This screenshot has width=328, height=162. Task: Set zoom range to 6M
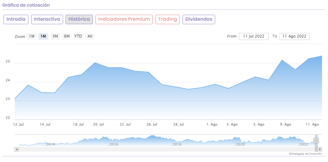(67, 36)
